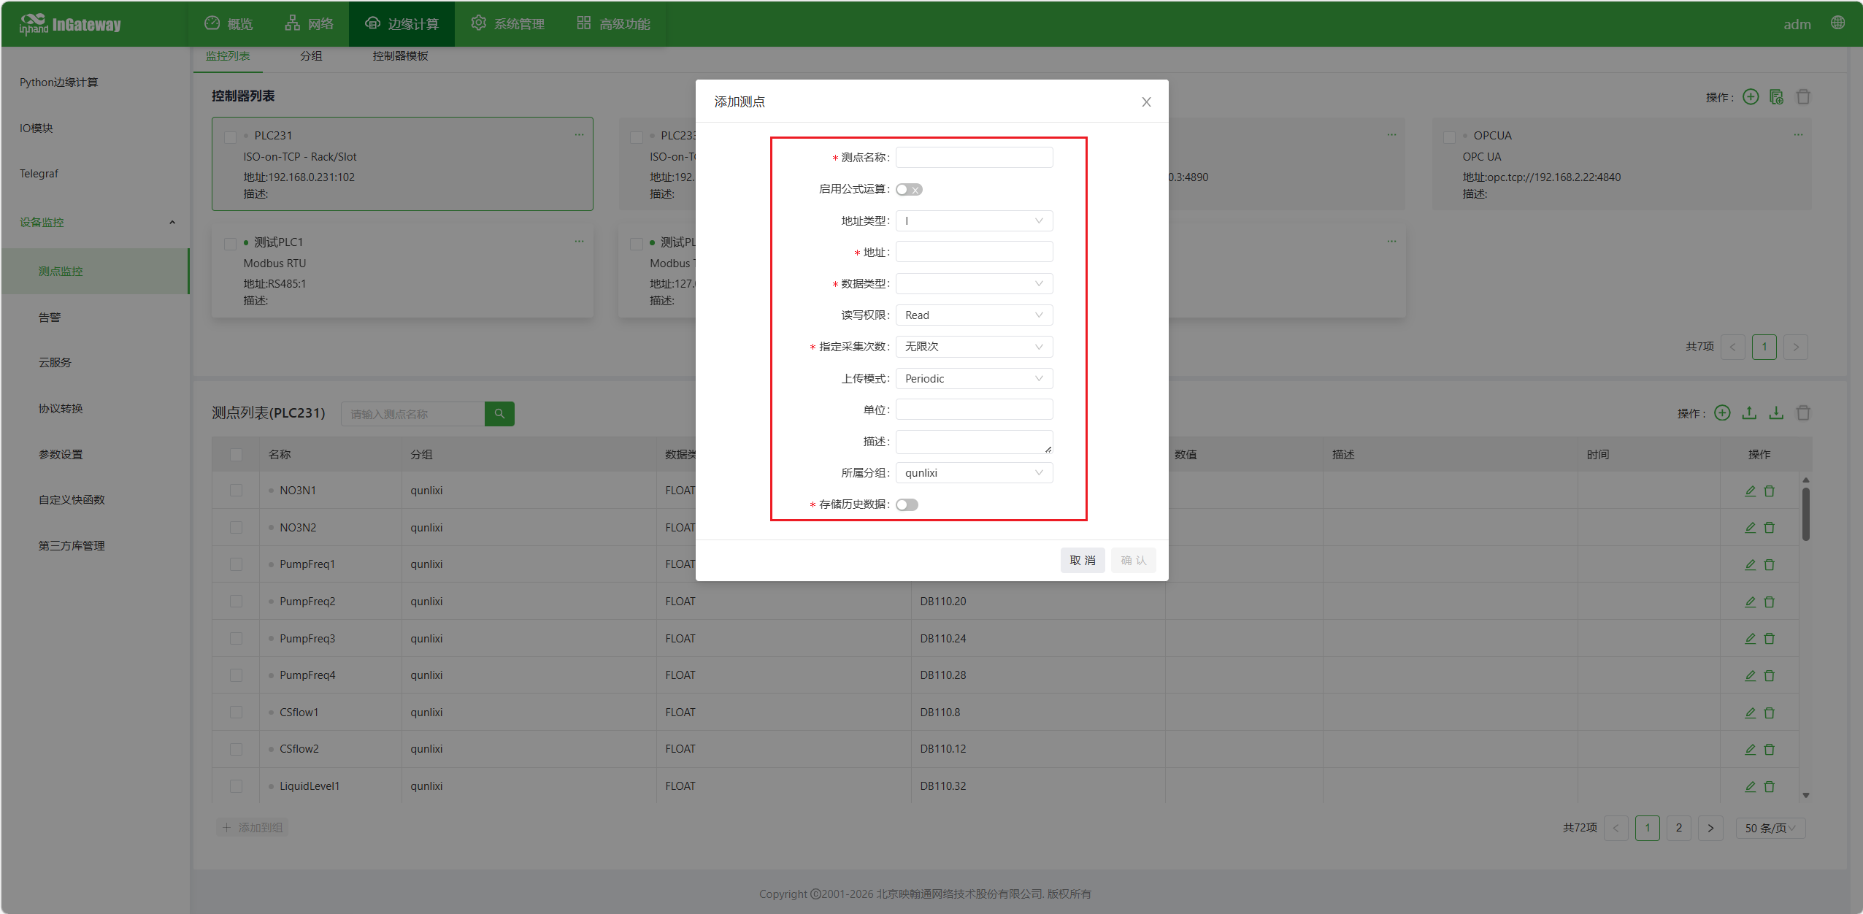Close the 添加测点 dialog with the X
This screenshot has width=1863, height=914.
[x=1146, y=102]
